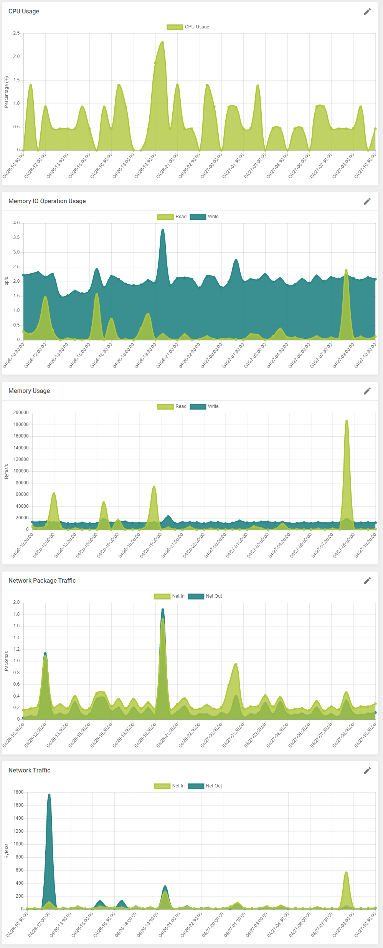Toggle Net In legend in Network Traffic chart
The width and height of the screenshot is (383, 948).
point(169,786)
